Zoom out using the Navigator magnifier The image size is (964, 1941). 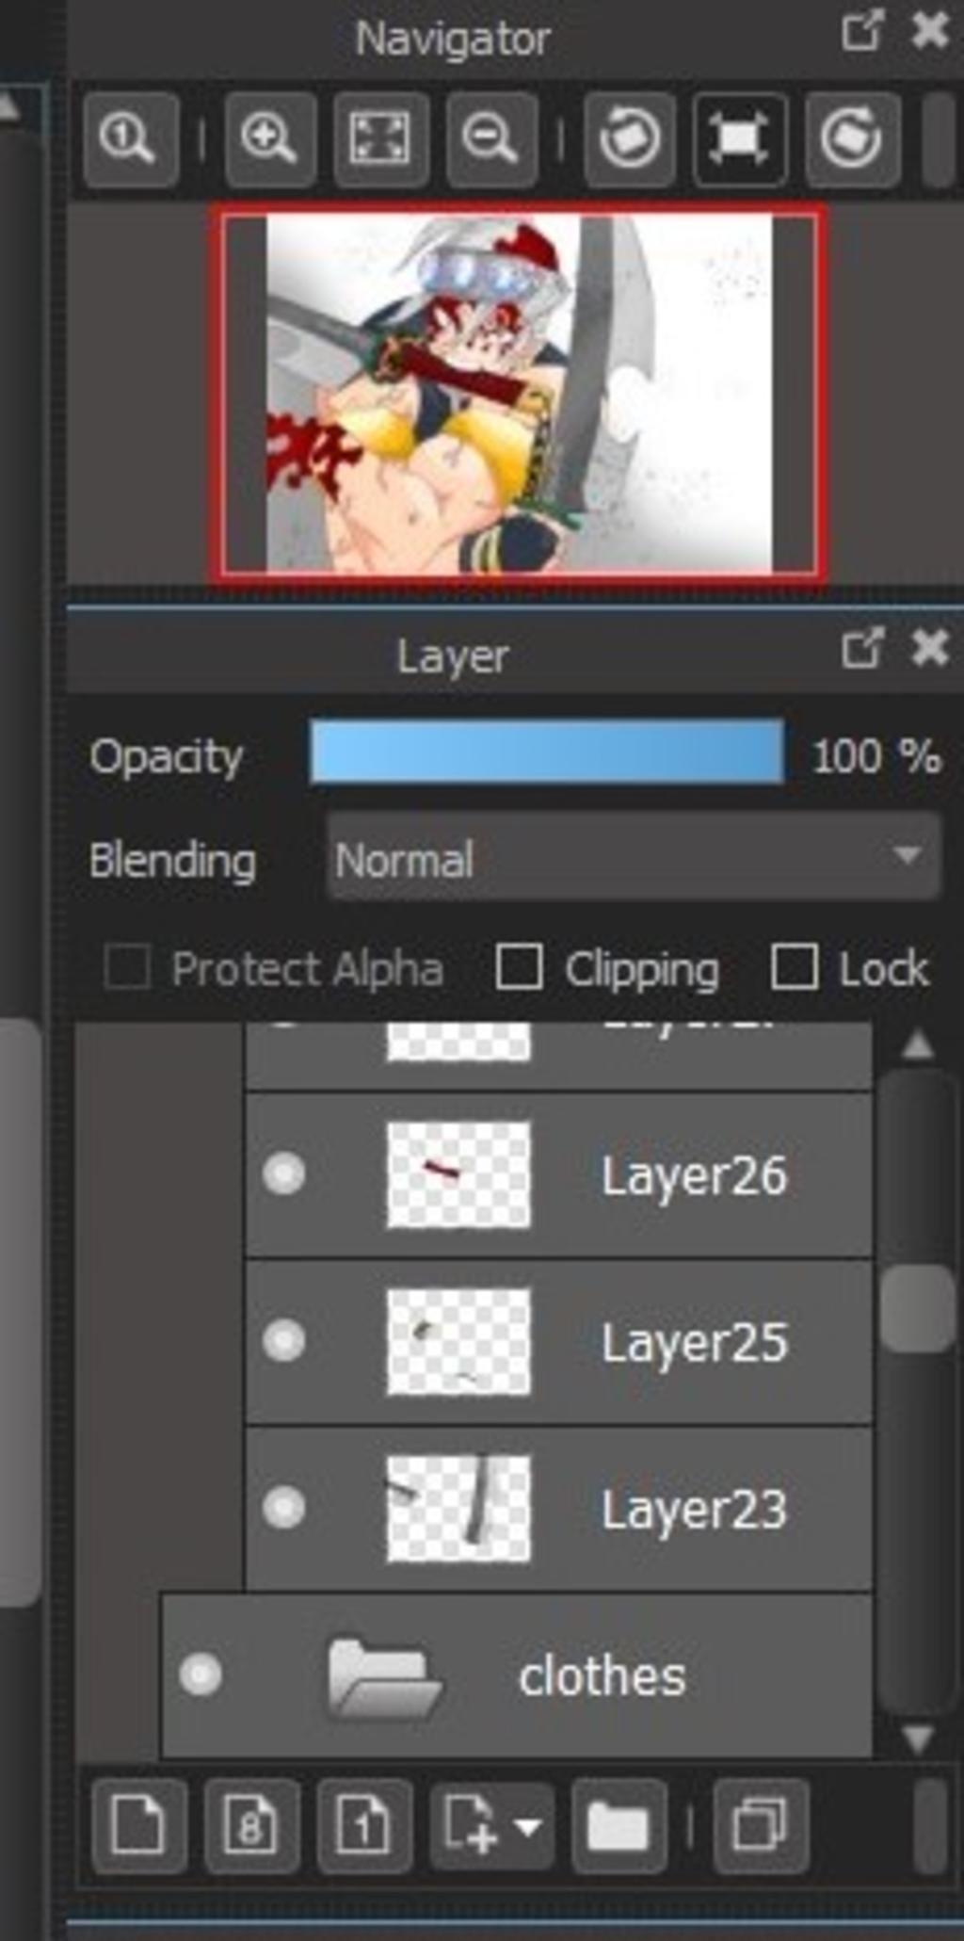pos(490,139)
